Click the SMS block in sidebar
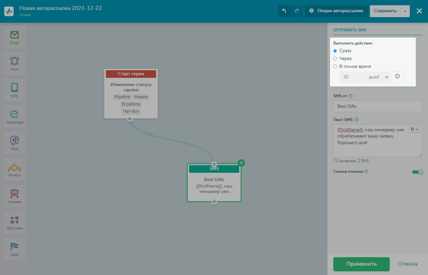The width and height of the screenshot is (428, 275). (14, 90)
